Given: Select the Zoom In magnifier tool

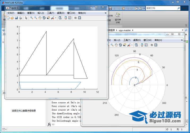Looking at the screenshot, I should pos(31,18).
